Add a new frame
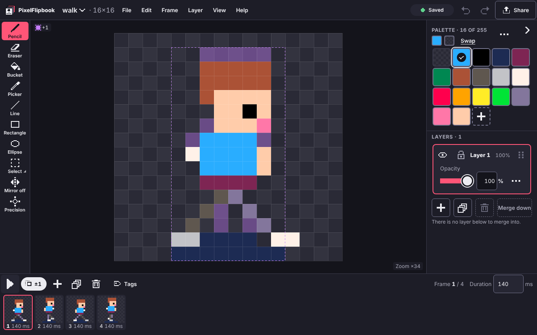 tap(57, 284)
